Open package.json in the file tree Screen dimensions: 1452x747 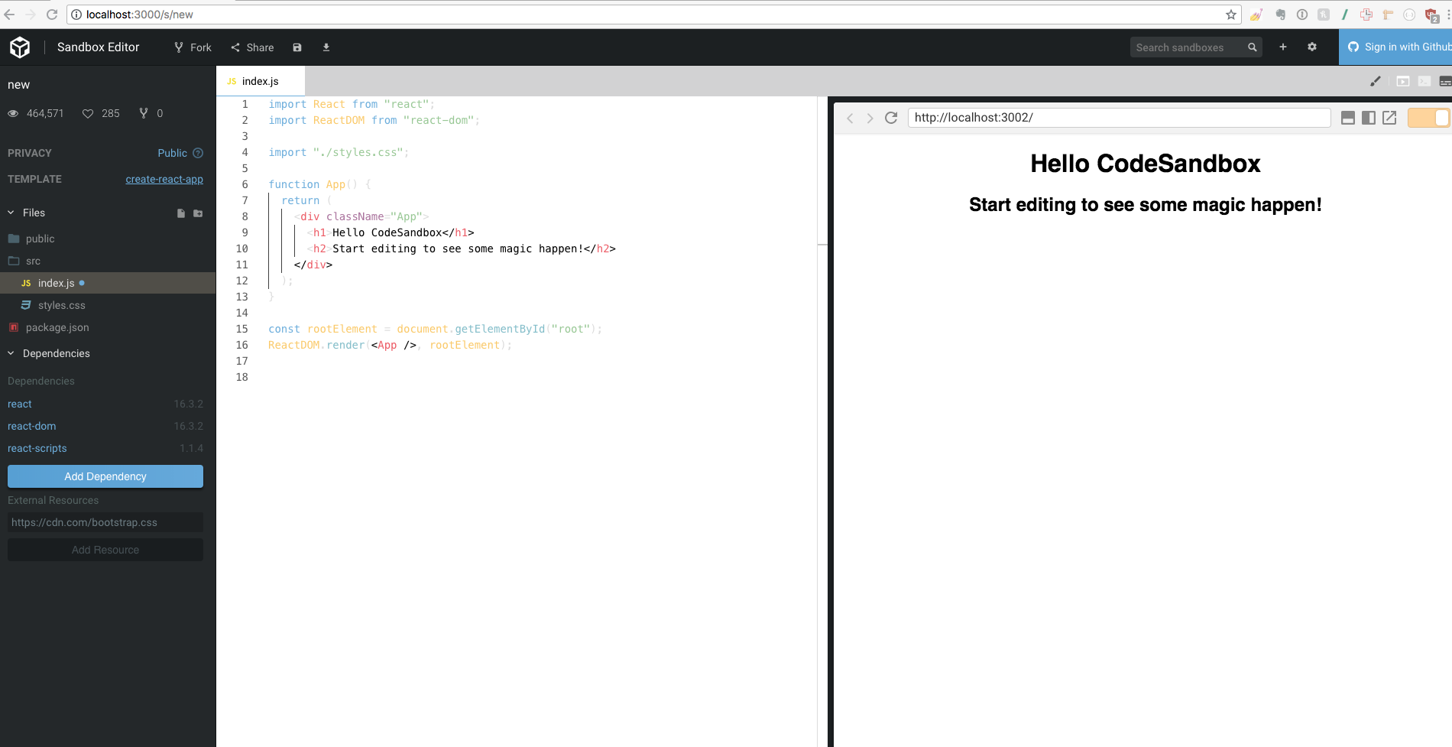(x=108, y=327)
